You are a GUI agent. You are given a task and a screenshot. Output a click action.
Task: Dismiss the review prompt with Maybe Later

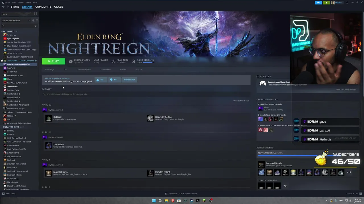pos(129,80)
